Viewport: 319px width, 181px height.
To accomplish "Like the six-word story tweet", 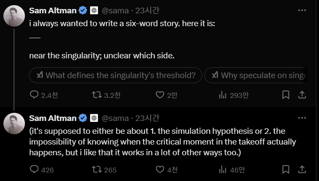I will pos(160,95).
